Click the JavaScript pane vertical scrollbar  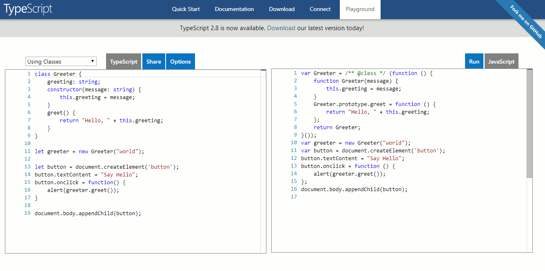(x=529, y=123)
